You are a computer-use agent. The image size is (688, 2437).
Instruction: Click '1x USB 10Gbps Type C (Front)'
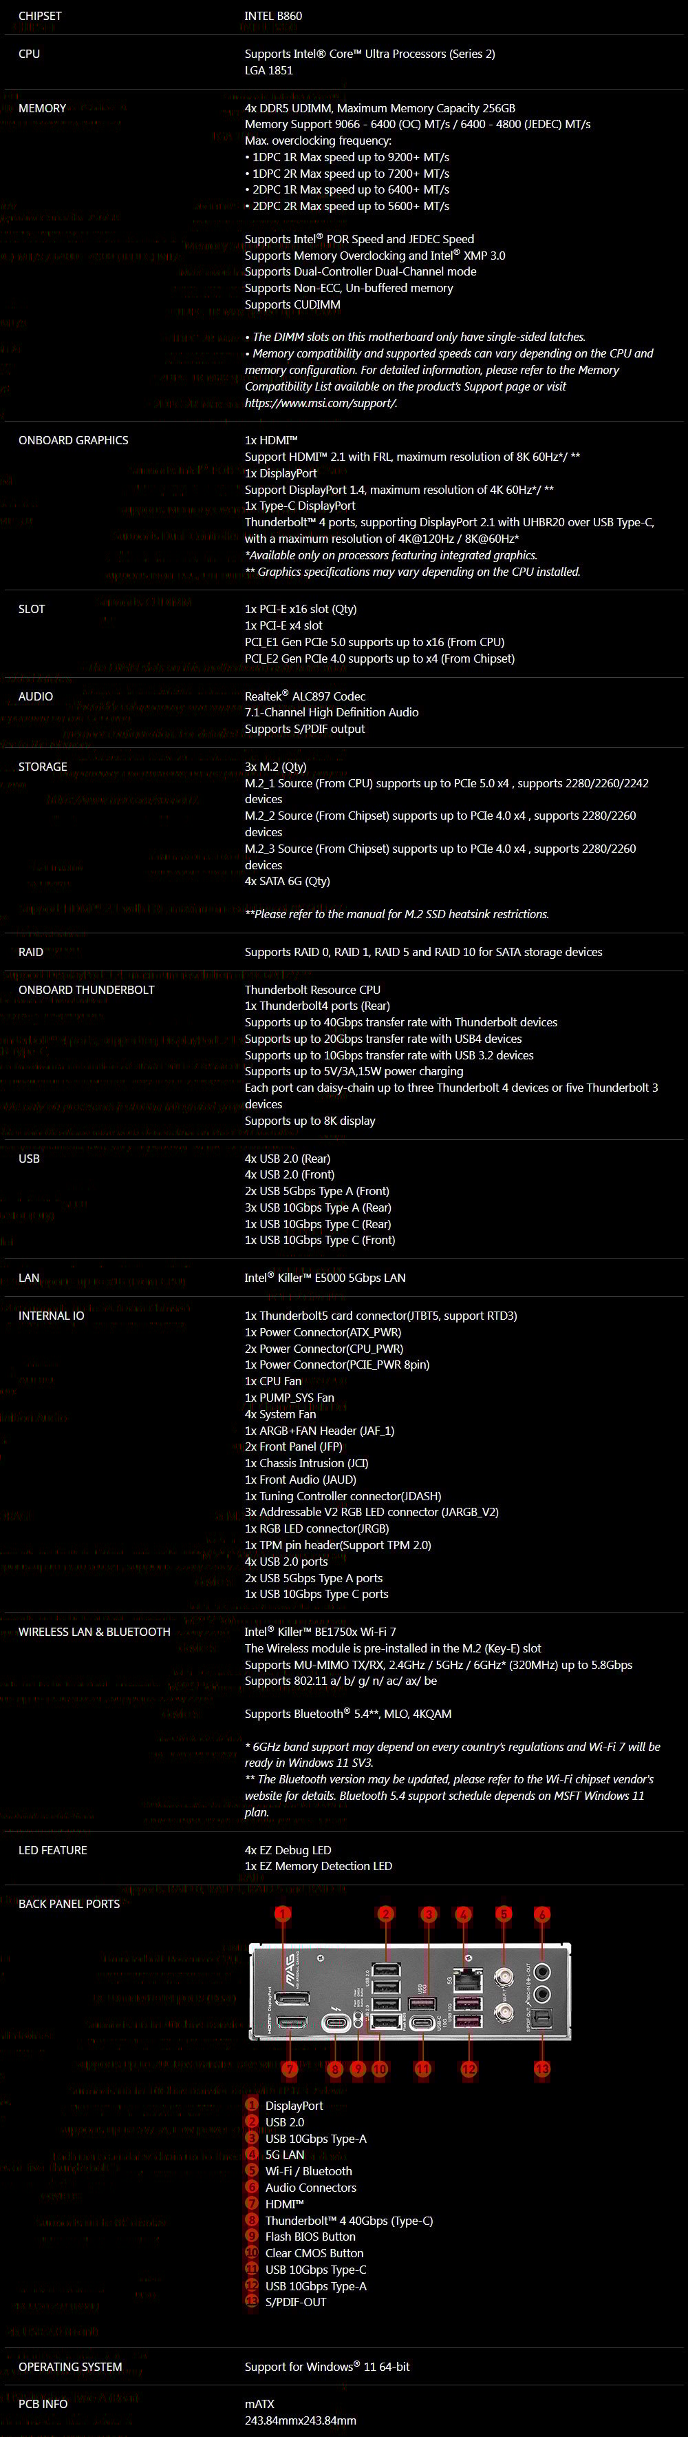point(321,1241)
